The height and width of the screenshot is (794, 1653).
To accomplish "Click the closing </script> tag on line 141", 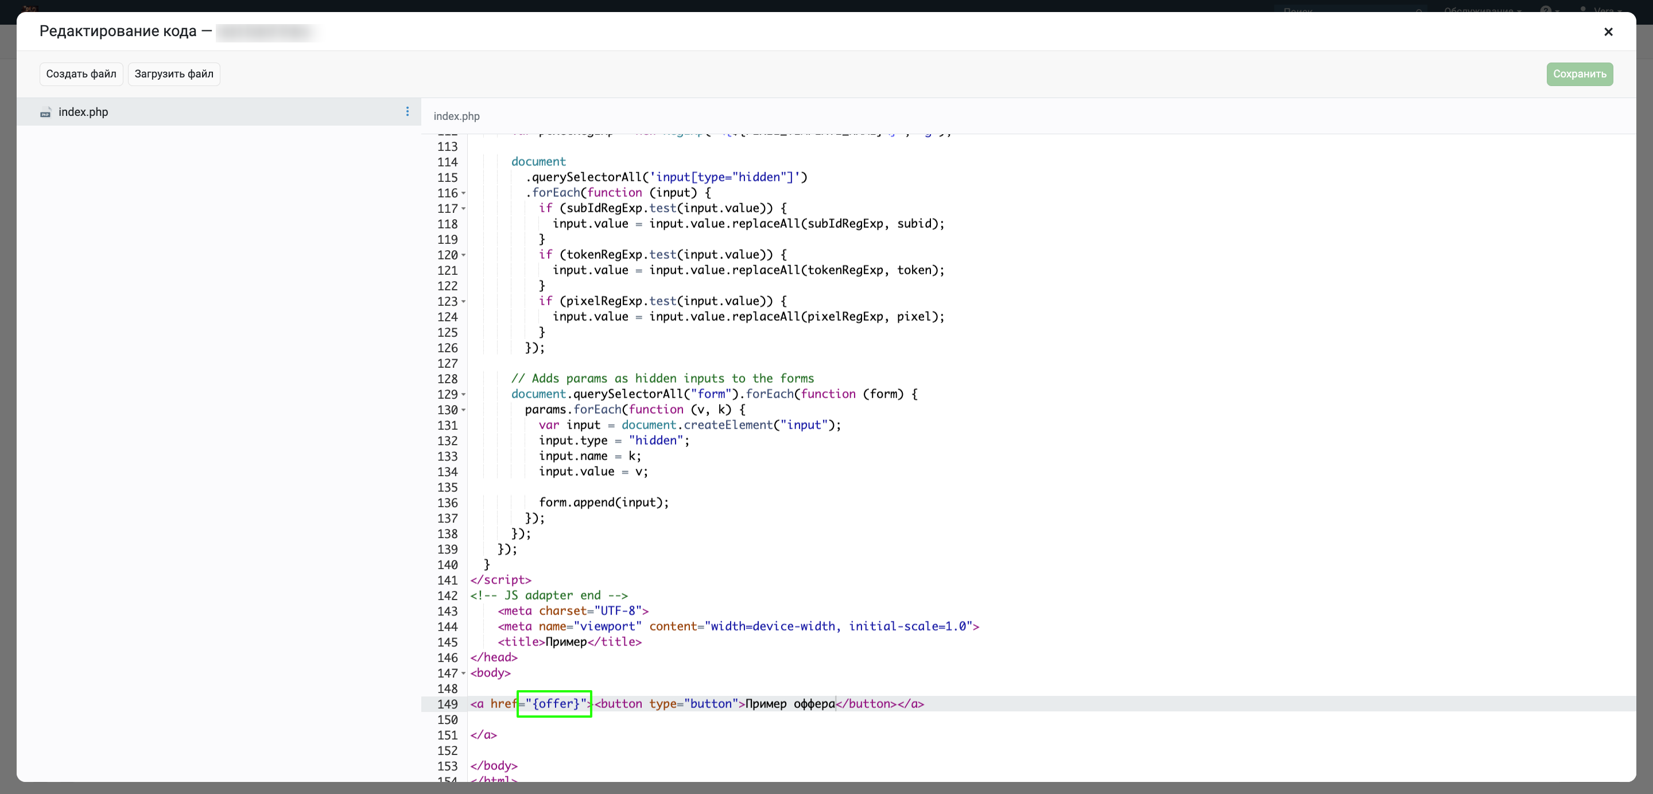I will (x=500, y=580).
